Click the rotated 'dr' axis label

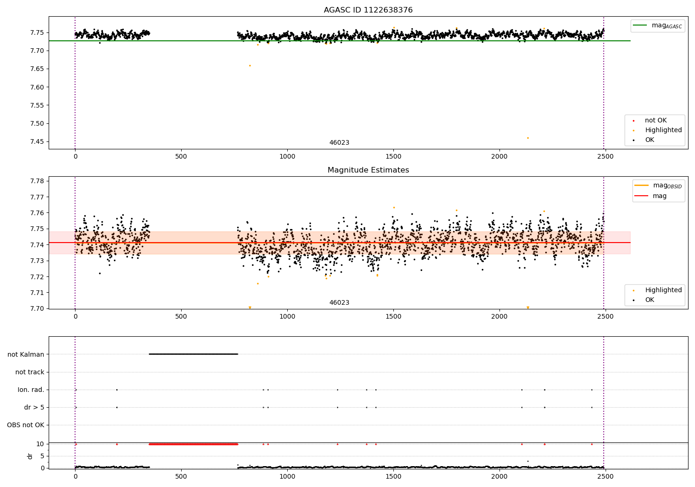[x=30, y=456]
